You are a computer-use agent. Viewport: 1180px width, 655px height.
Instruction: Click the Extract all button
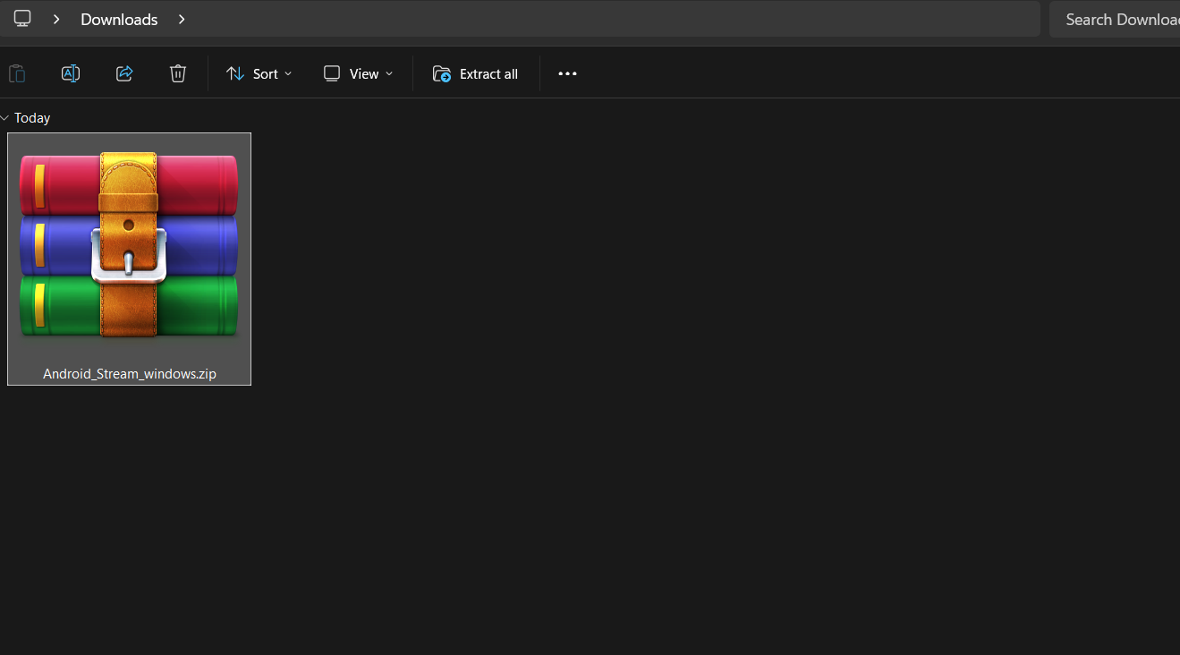pyautogui.click(x=487, y=73)
